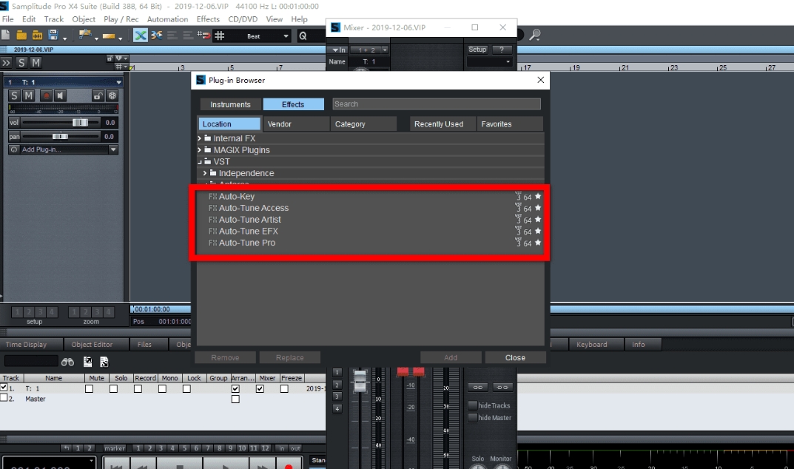Switch to the Instruments tab in Plug-in Browser
This screenshot has width=794, height=469.
coord(230,104)
